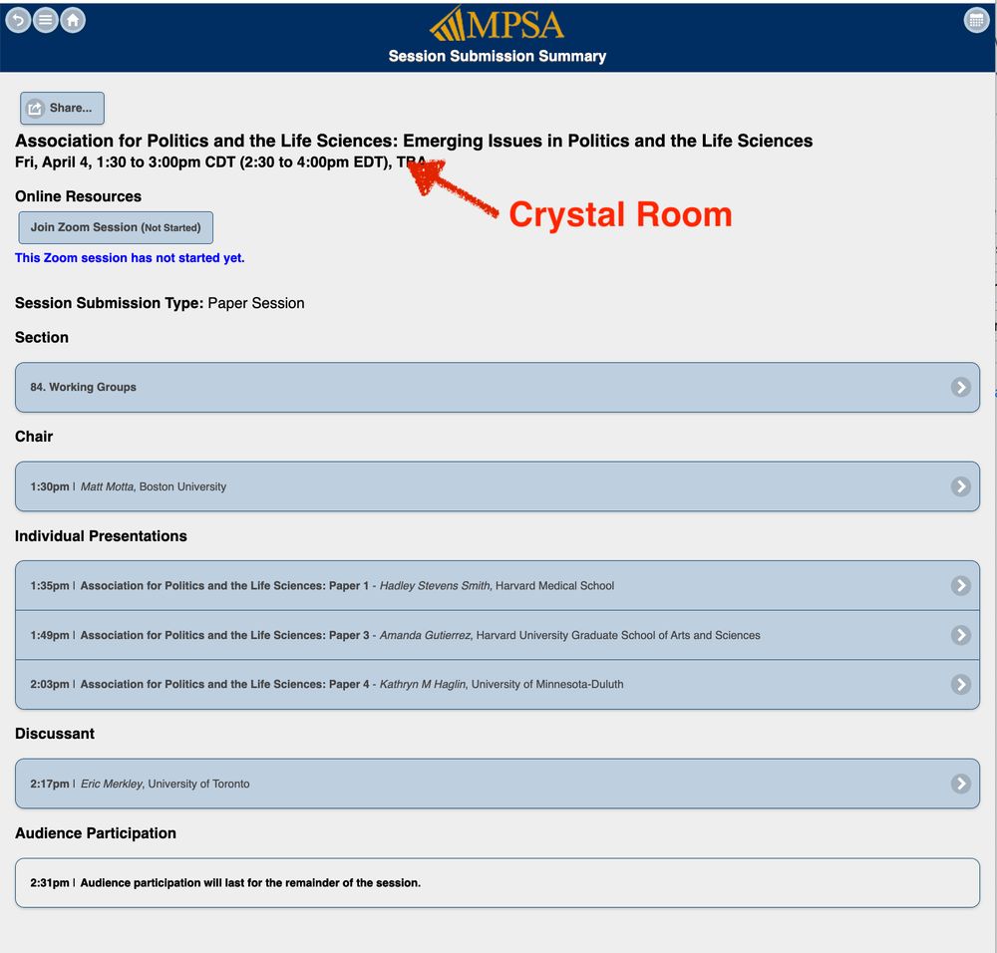This screenshot has height=953, width=997.
Task: Expand chevron on Working Groups row
Action: tap(960, 387)
